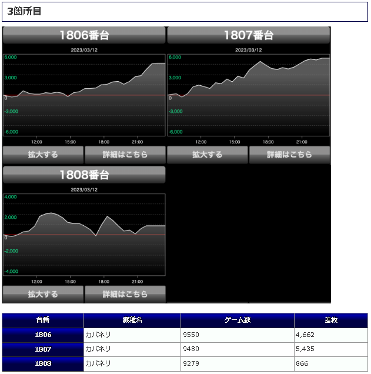Viewport: 371px width, 374px height.
Task: Click difference value 866
Action: click(302, 363)
